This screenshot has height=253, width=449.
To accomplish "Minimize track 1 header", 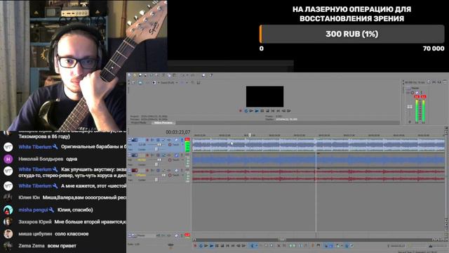I will point(129,140).
